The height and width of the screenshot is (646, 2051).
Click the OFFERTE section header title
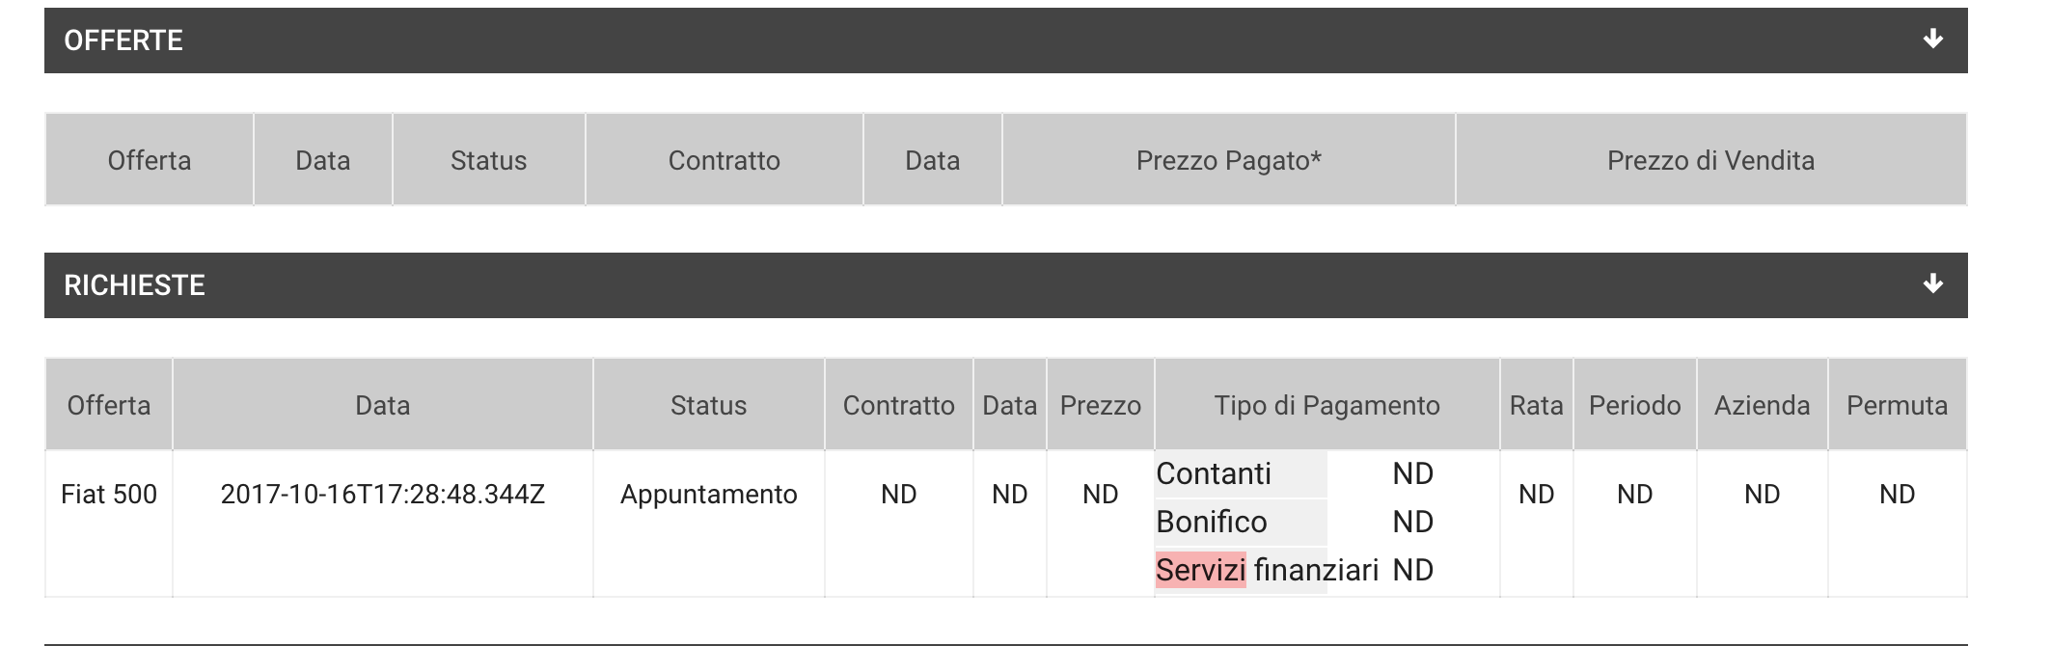coord(123,40)
